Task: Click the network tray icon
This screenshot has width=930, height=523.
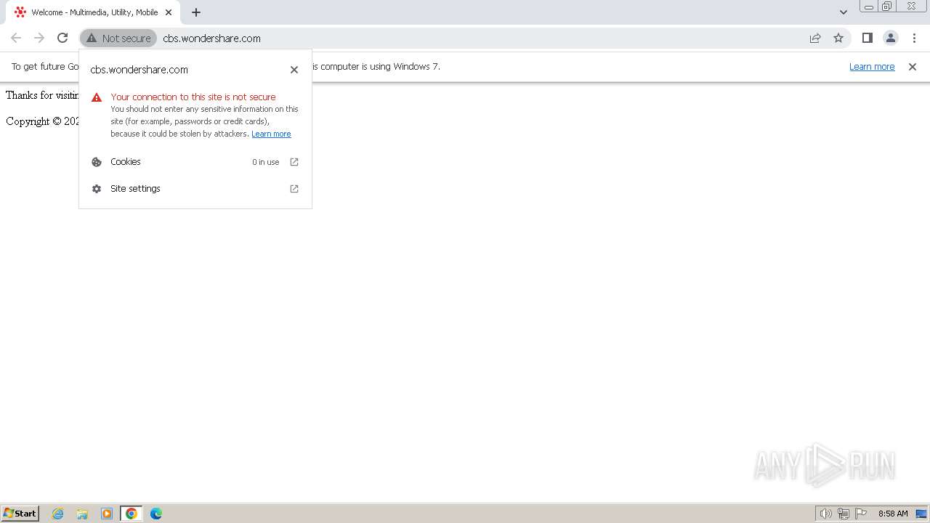Action: pyautogui.click(x=844, y=514)
